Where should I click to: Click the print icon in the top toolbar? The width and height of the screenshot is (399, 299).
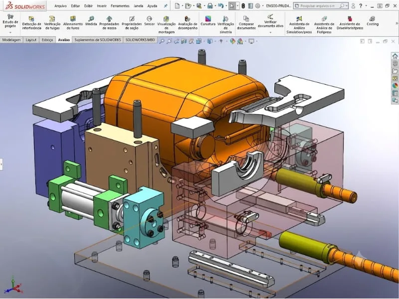pos(210,5)
